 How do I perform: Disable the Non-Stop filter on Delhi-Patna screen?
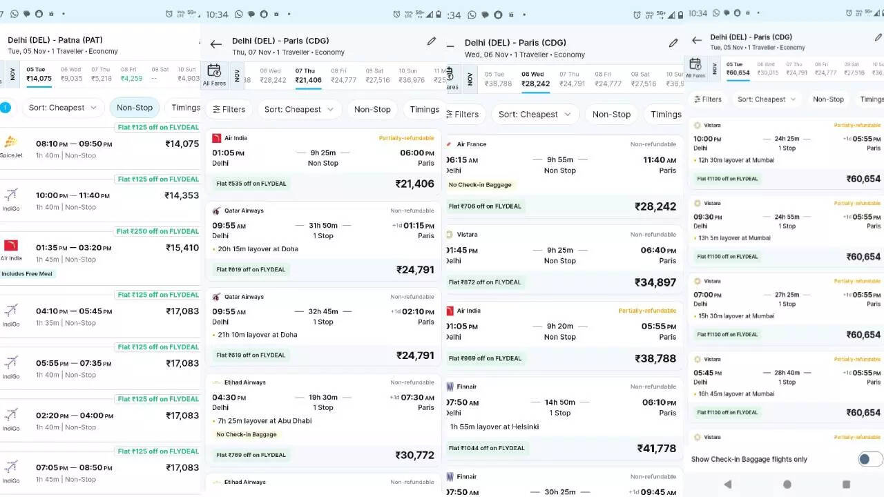click(x=135, y=108)
